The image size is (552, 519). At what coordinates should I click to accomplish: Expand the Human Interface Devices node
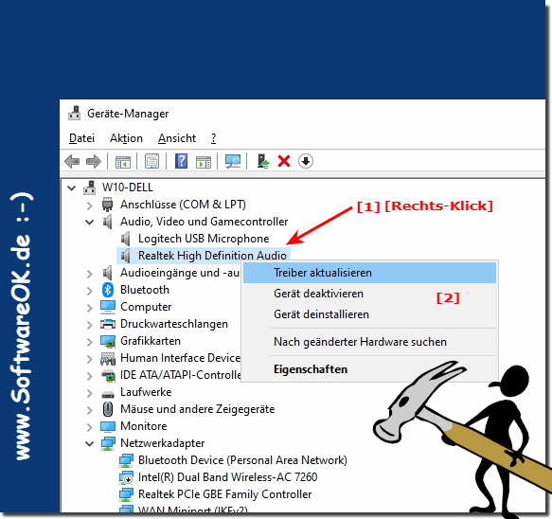point(90,358)
